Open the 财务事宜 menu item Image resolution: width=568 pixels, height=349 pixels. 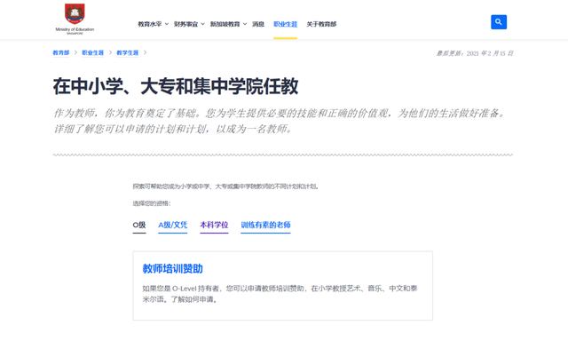[185, 24]
